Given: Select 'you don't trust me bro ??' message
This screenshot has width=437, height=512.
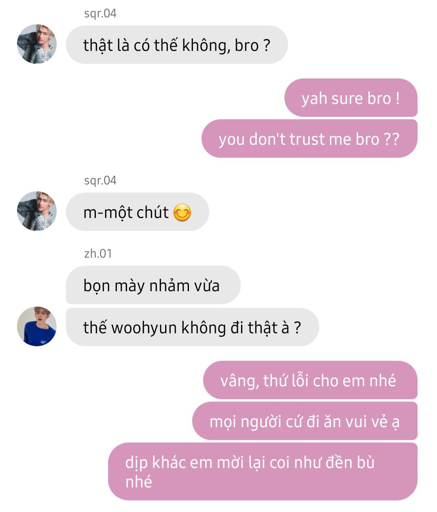Looking at the screenshot, I should (309, 139).
